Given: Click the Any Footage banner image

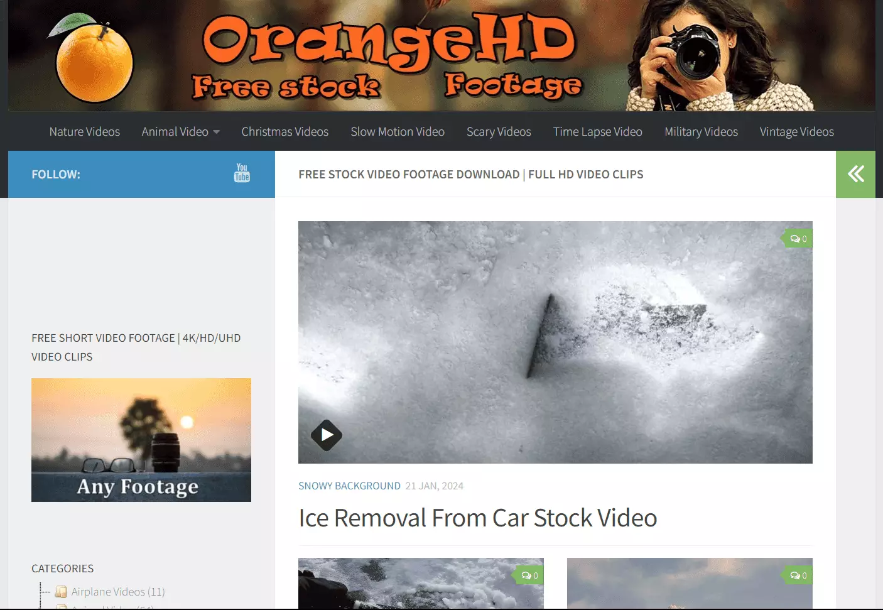Looking at the screenshot, I should (x=141, y=440).
